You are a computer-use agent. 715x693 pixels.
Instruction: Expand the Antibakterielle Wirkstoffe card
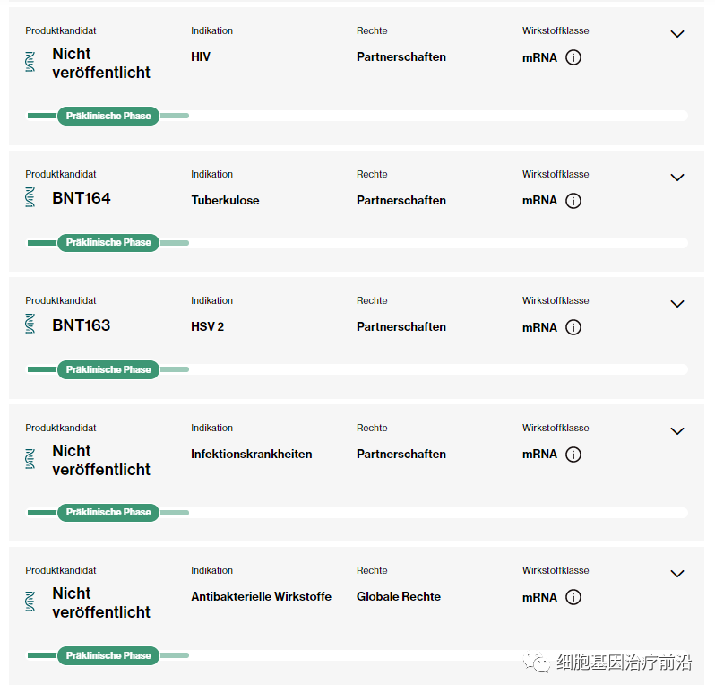pos(677,574)
